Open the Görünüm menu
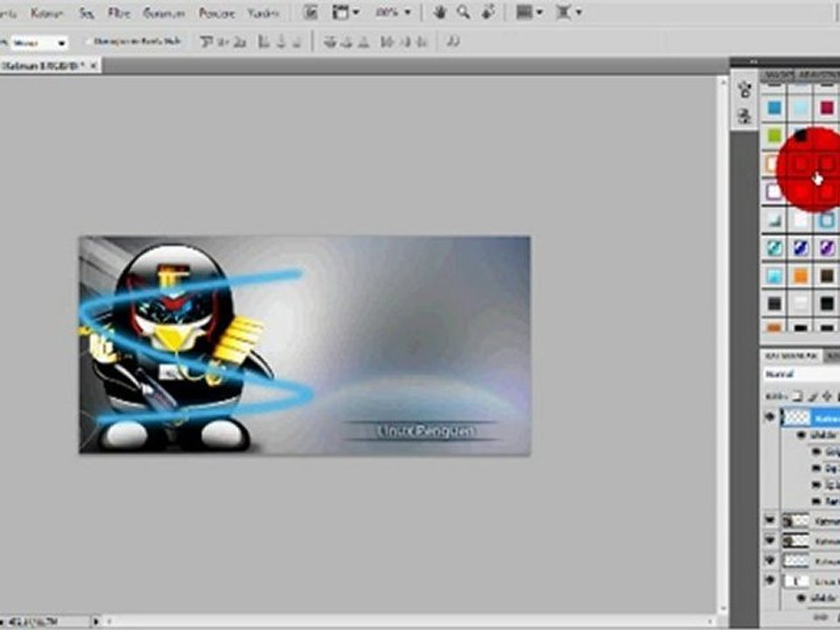The image size is (840, 630). tap(164, 13)
